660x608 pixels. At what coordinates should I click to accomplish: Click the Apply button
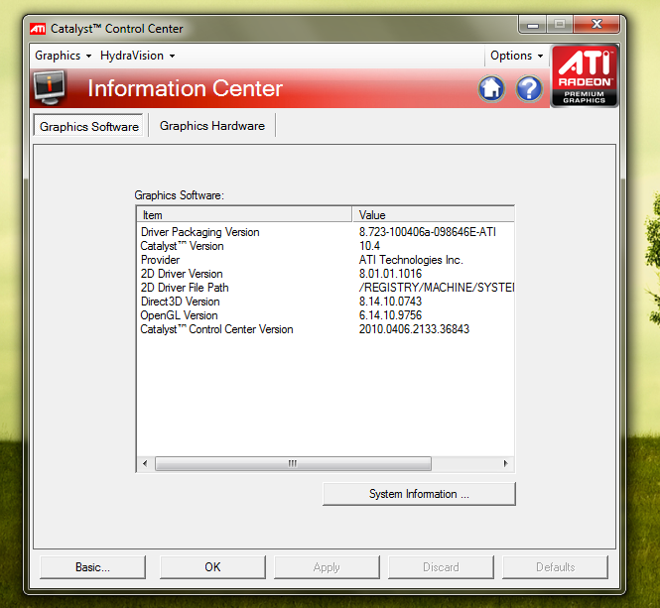(327, 567)
